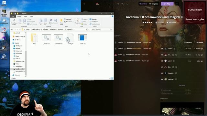This screenshot has width=207, height=116.
Task: Click the Copy ribbon icon
Action: coord(20,21)
